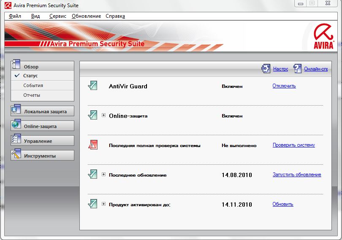Click the Avira umbrella icon in title bar

(8, 5)
